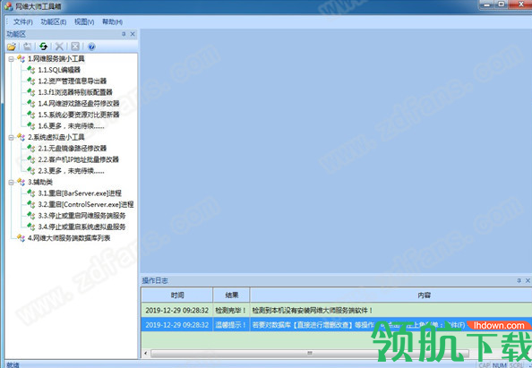Select the 3.辅助类 group label
The image size is (532, 368).
[40, 182]
